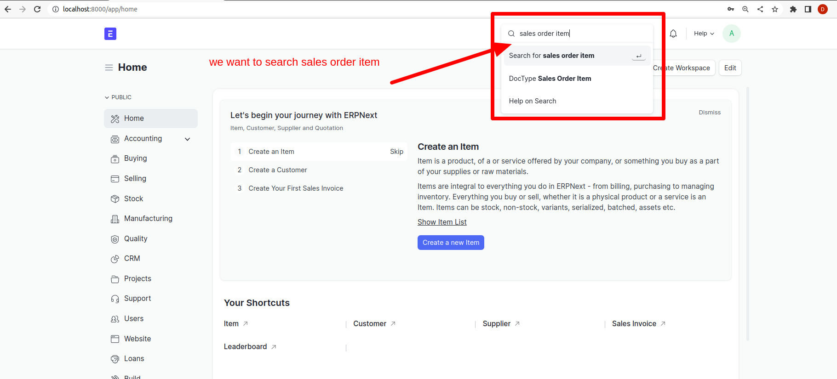Viewport: 837px width, 379px height.
Task: Open the Leaderboard shortcut
Action: pyautogui.click(x=250, y=347)
